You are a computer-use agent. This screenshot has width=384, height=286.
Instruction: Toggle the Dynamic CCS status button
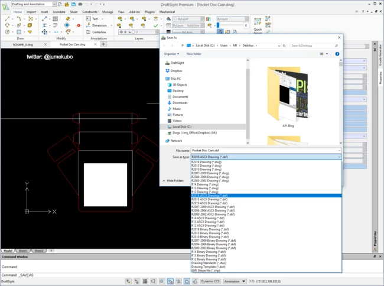pos(210,282)
